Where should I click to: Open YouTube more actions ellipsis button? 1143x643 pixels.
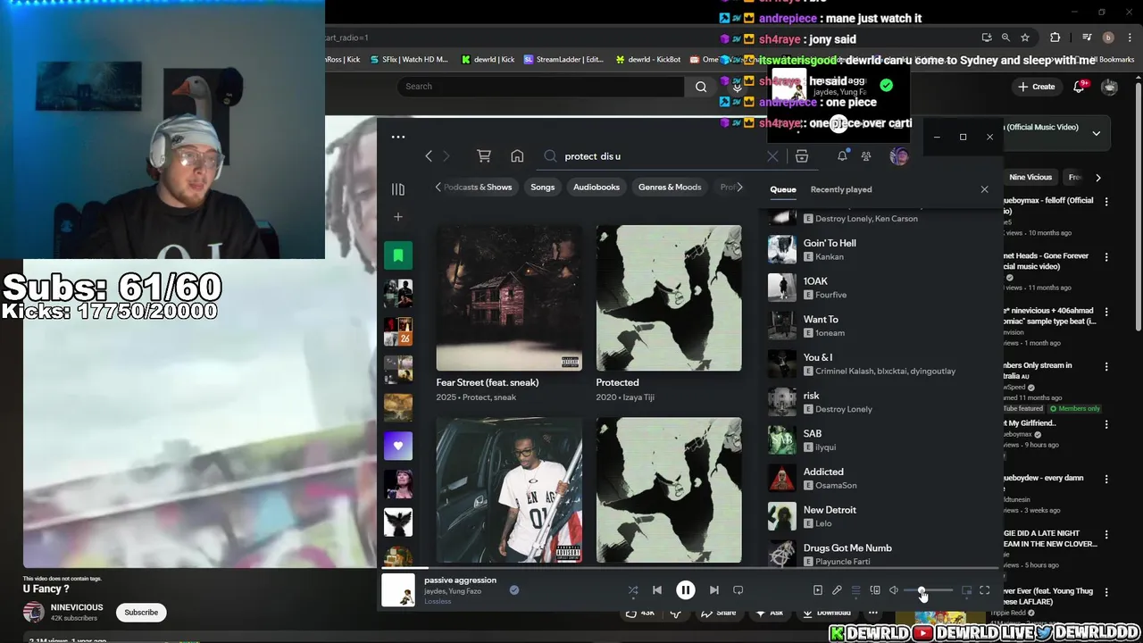tap(872, 613)
